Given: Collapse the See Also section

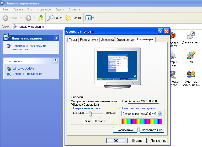Looking at the screenshot, I should coord(56,60).
